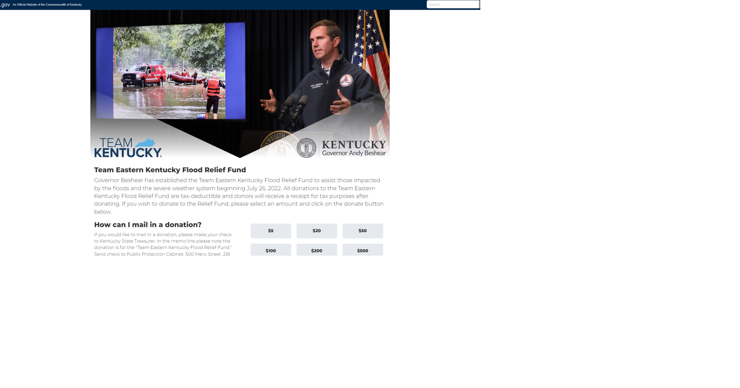
Task: Click the emblem patch on the jacket
Action: (x=345, y=80)
